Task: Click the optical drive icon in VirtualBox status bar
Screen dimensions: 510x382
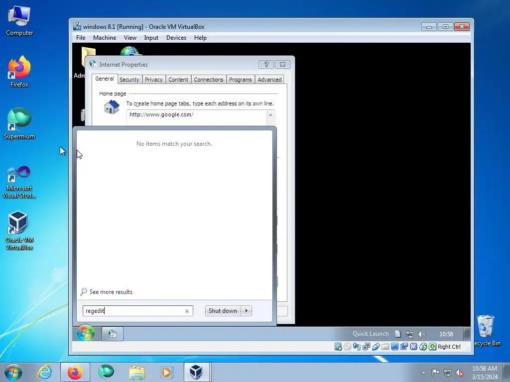Action: [x=347, y=347]
